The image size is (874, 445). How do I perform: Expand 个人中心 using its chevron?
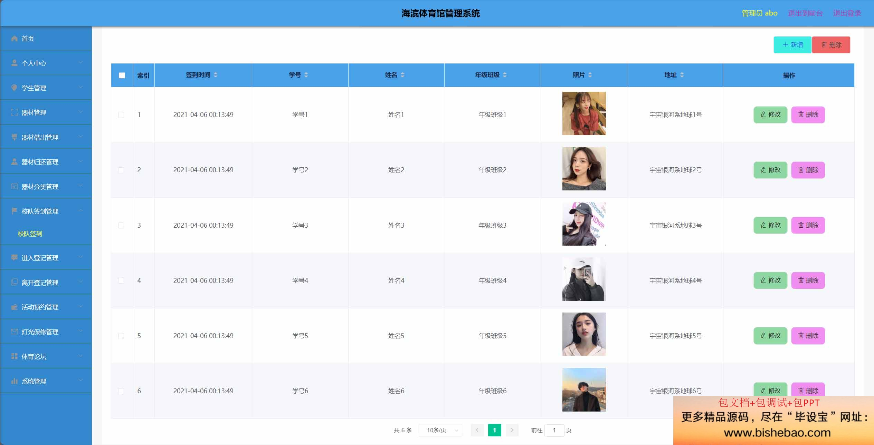click(81, 62)
